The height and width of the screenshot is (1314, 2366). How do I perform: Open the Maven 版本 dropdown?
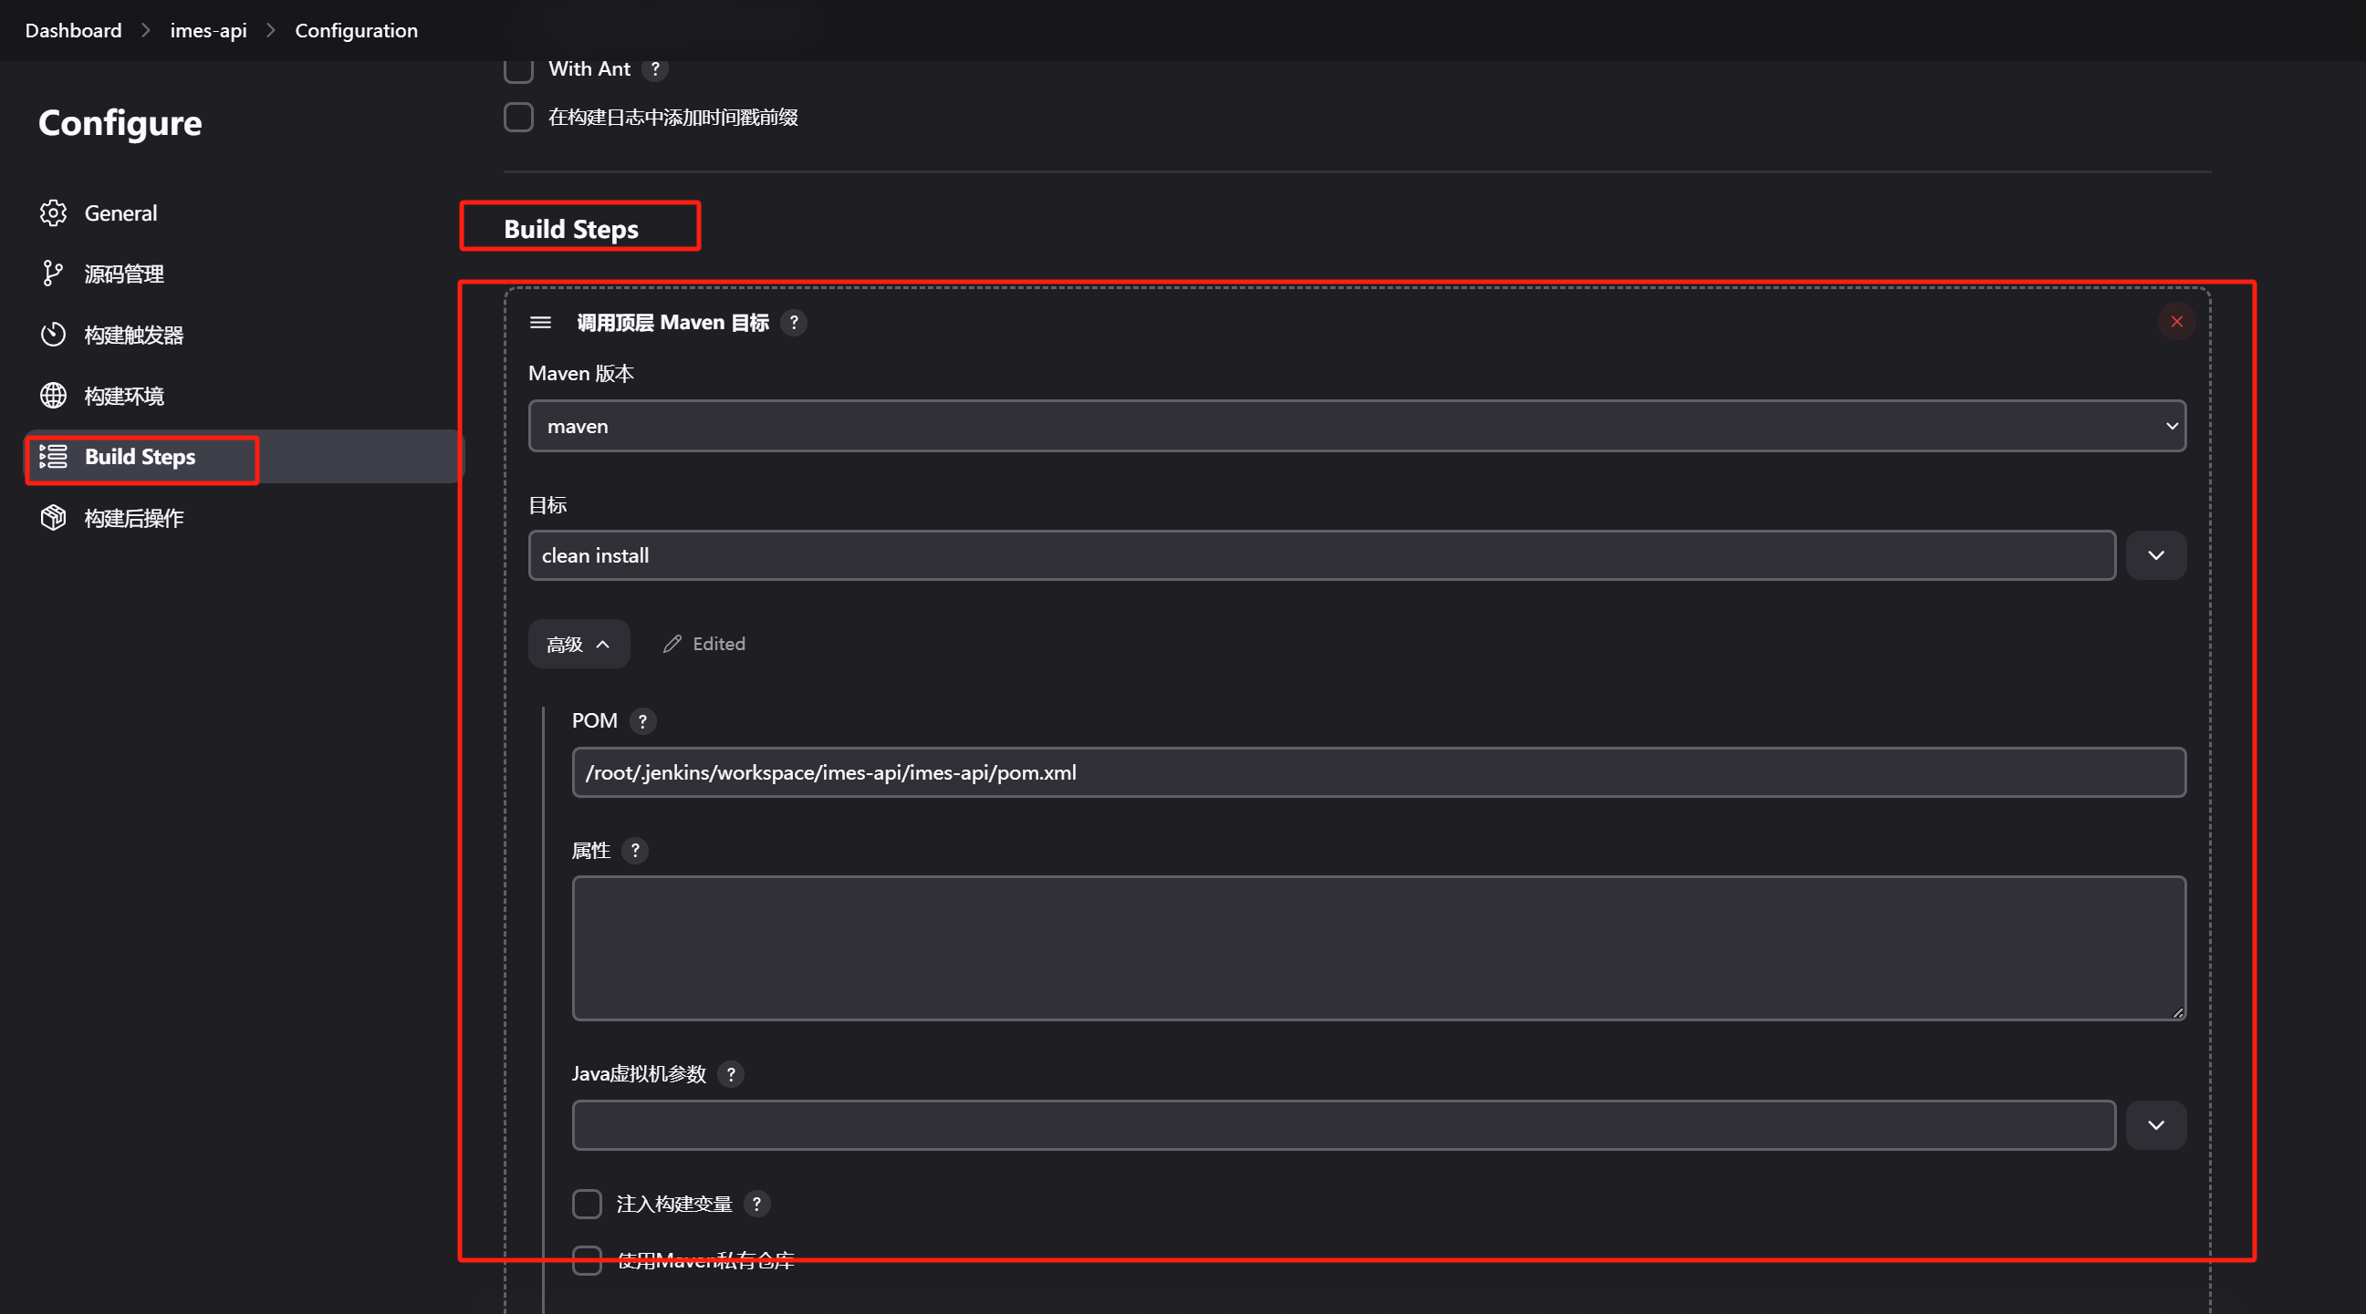click(1357, 426)
